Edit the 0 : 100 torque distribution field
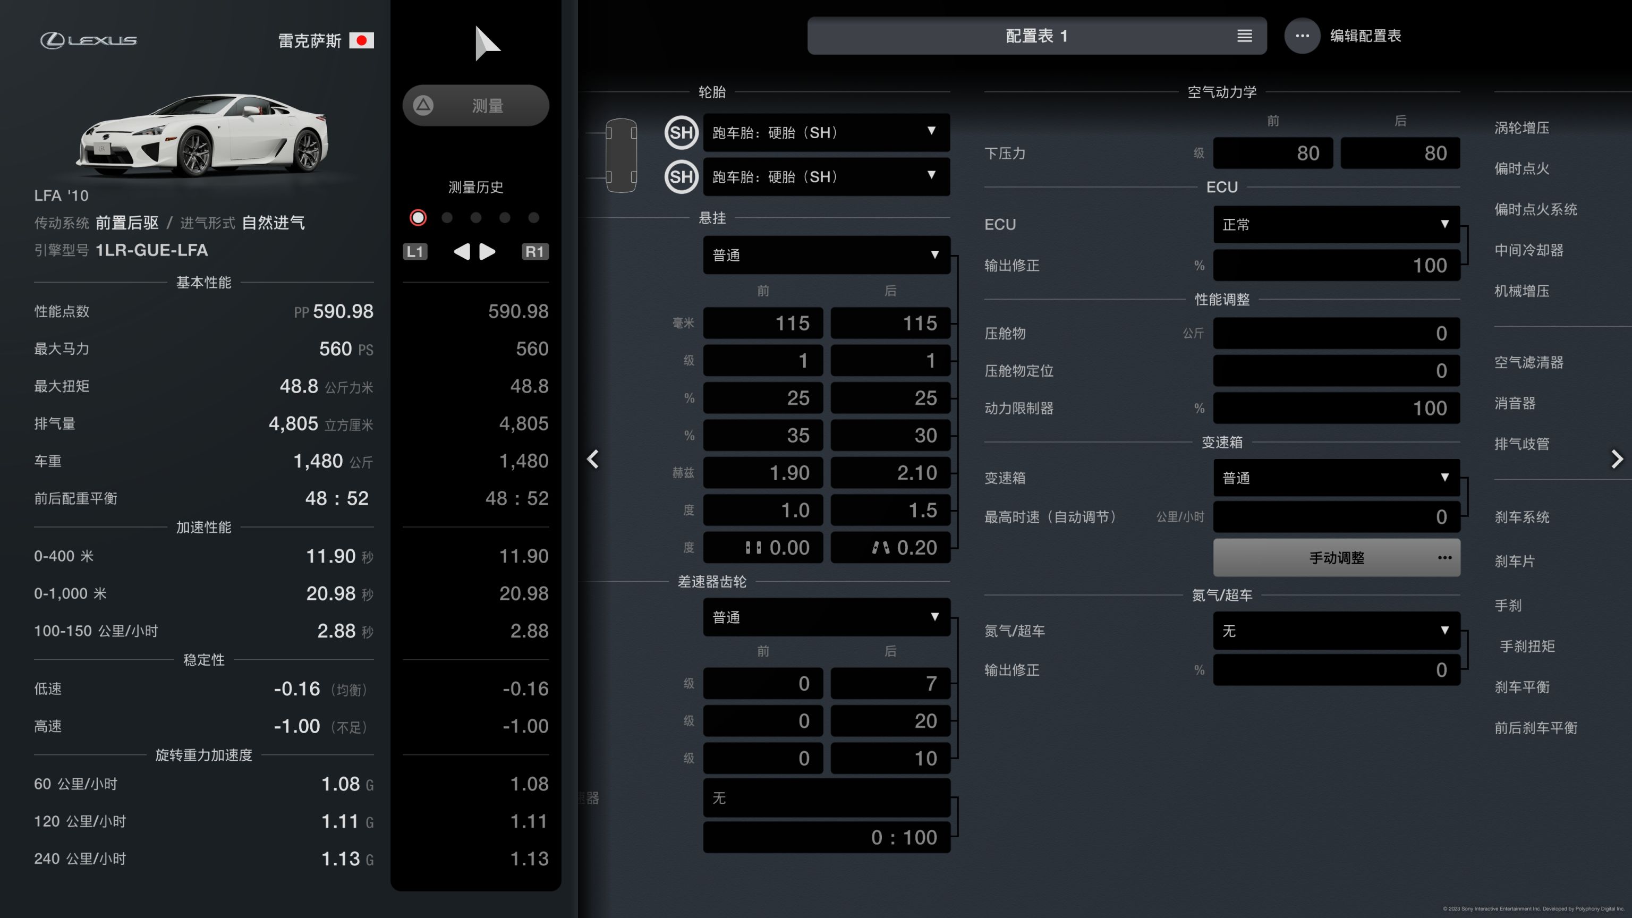The height and width of the screenshot is (918, 1632). click(826, 838)
